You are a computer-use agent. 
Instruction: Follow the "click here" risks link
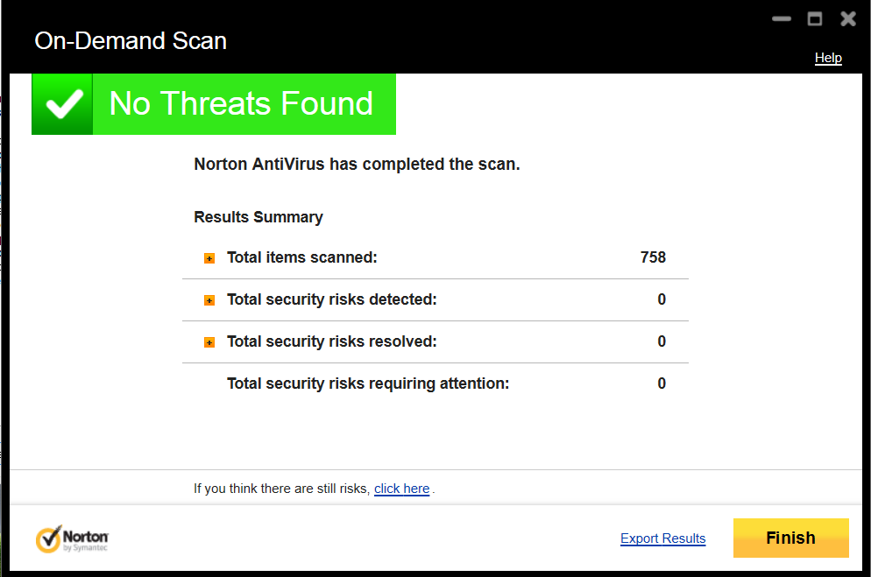[x=401, y=489]
